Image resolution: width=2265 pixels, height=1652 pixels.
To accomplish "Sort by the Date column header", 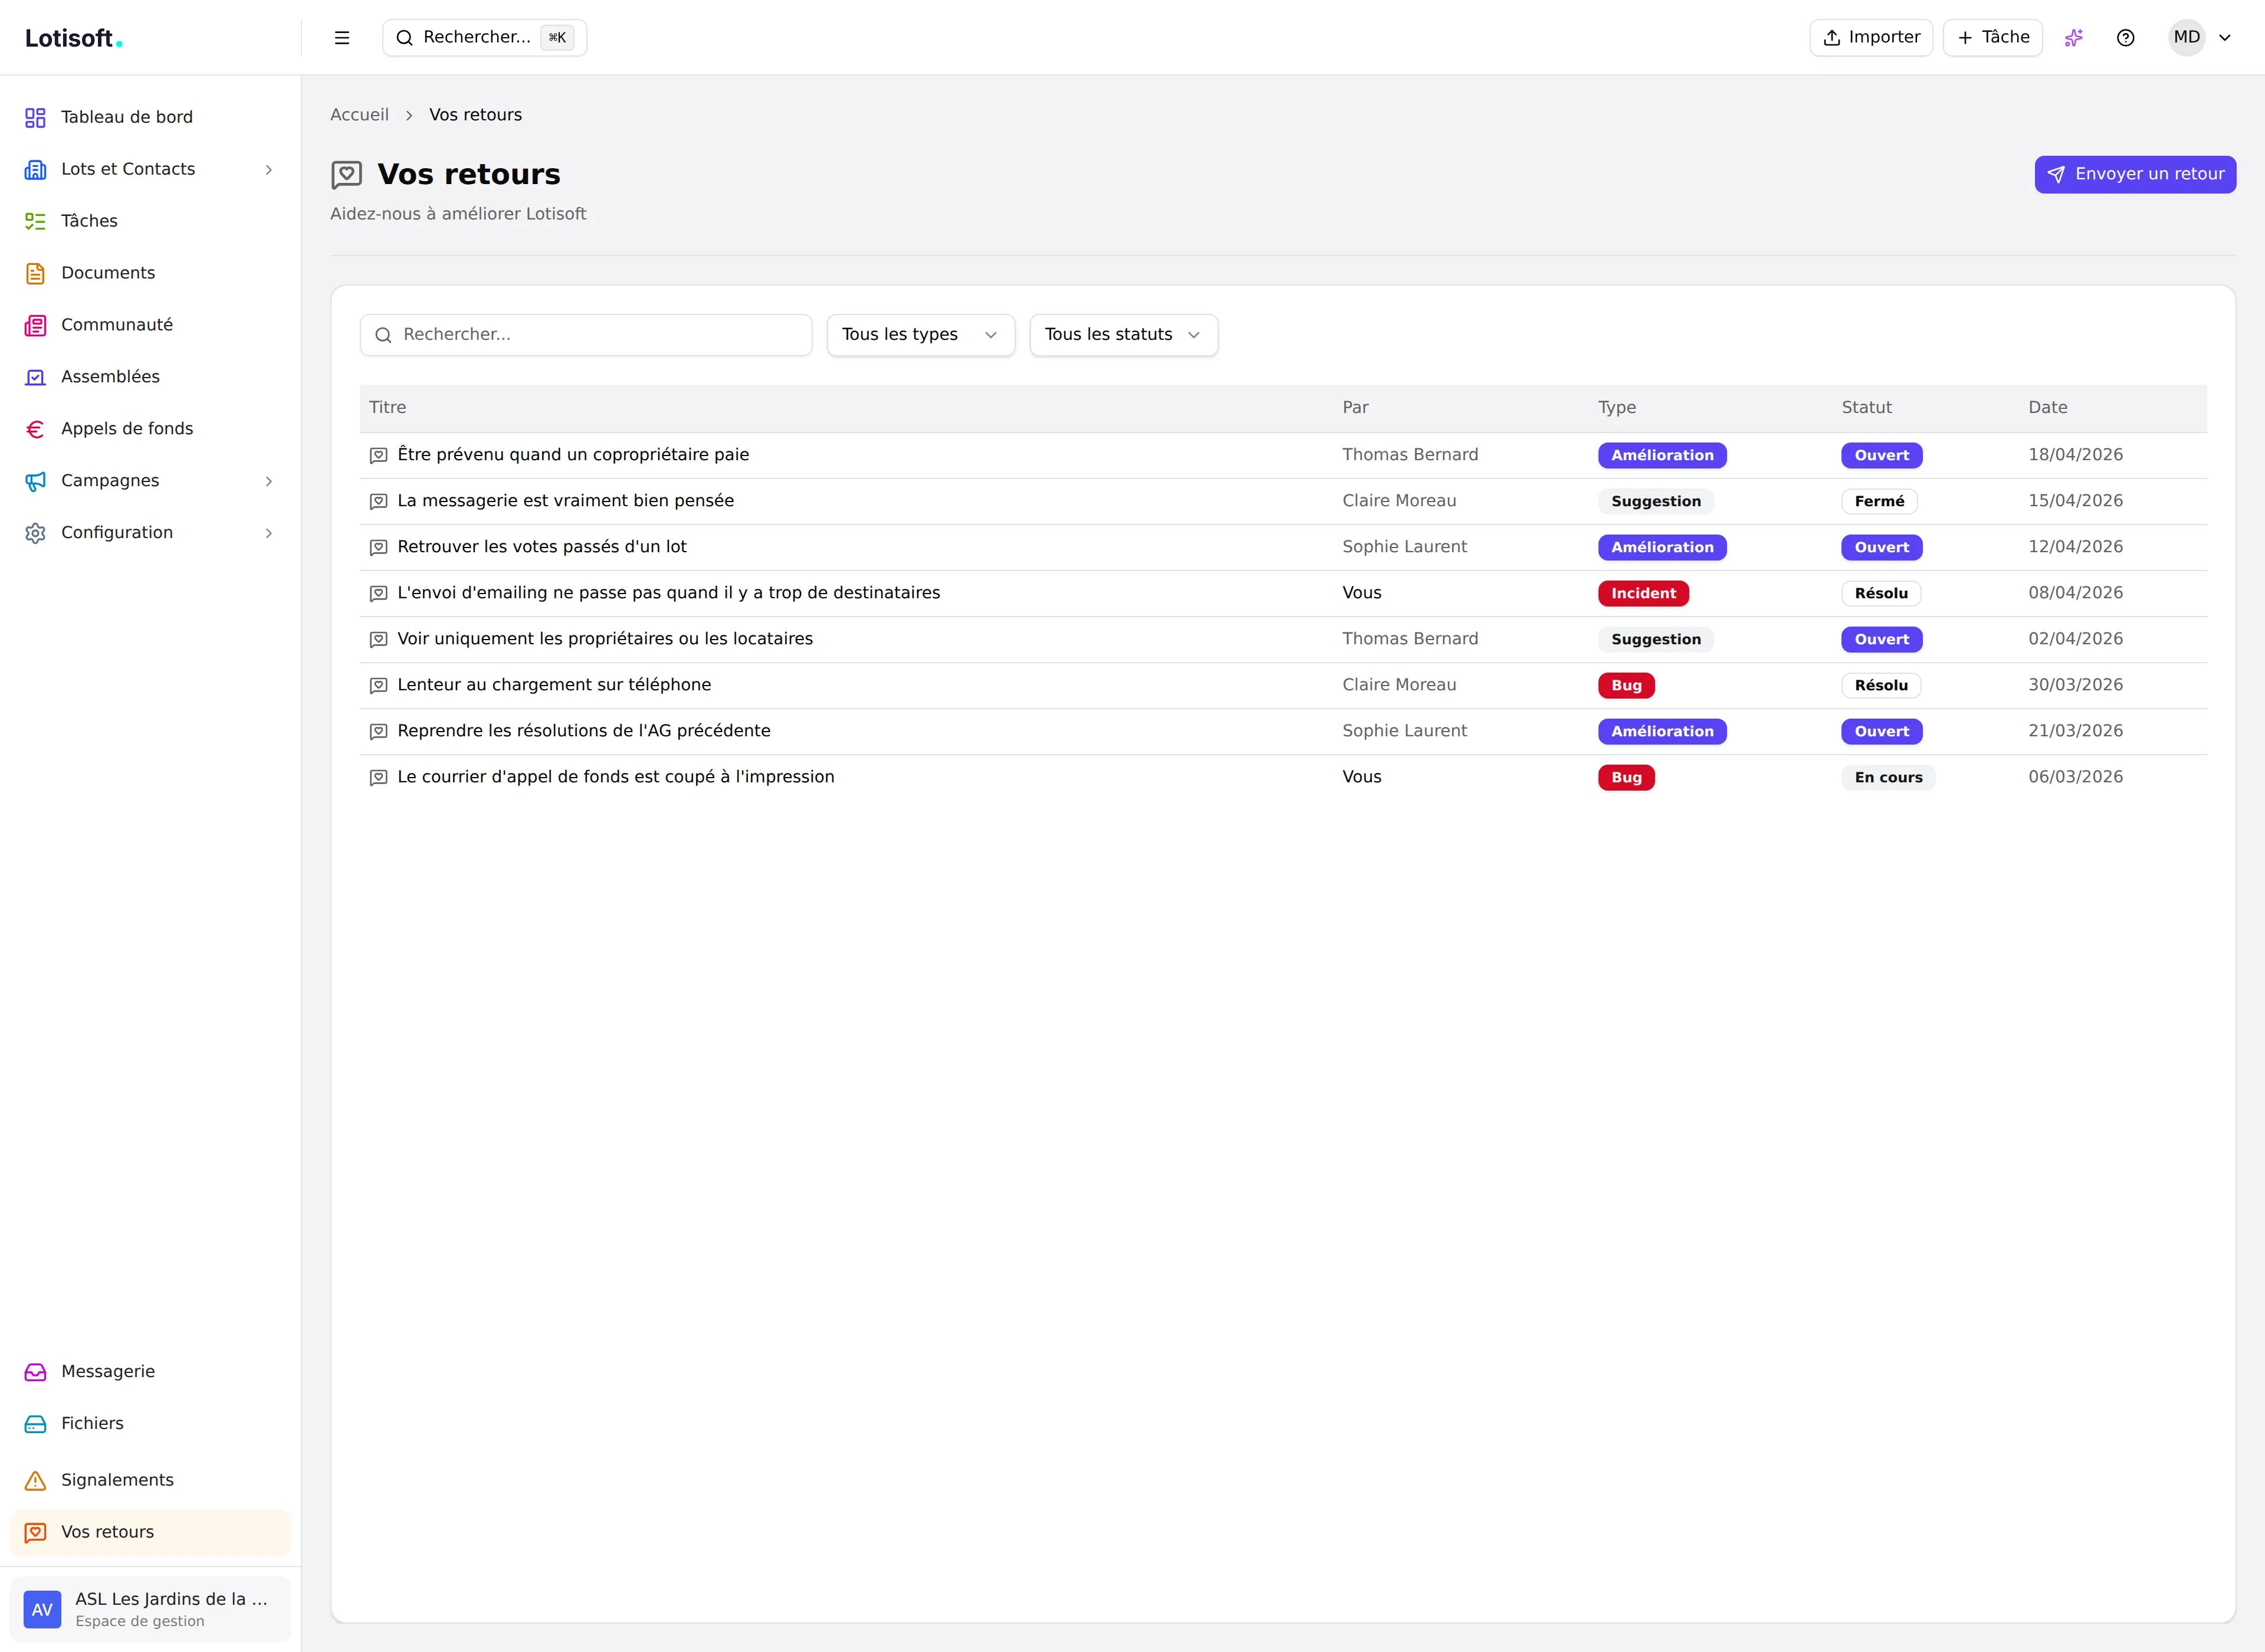I will coord(2047,408).
